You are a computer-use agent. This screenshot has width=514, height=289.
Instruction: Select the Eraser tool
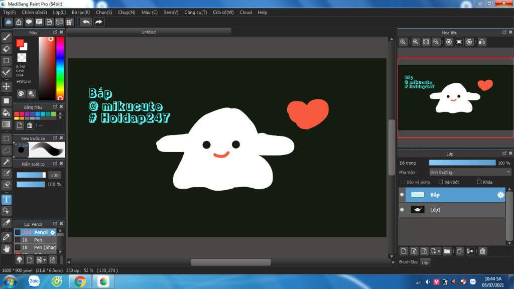(6, 49)
